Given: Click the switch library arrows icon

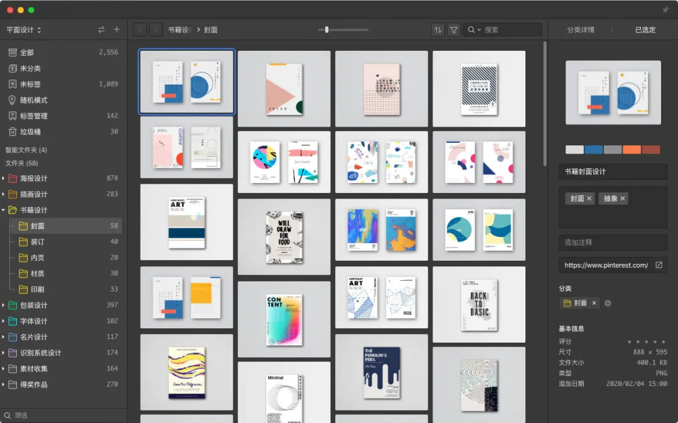Looking at the screenshot, I should click(101, 29).
